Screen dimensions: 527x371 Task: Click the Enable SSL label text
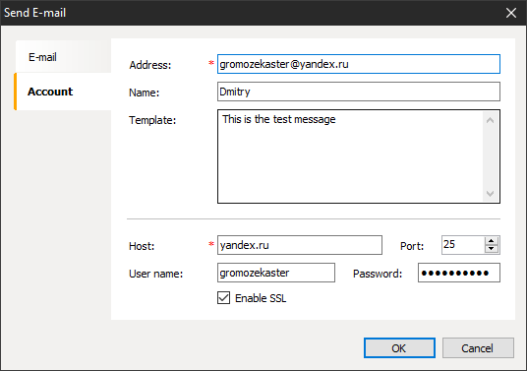(x=261, y=298)
